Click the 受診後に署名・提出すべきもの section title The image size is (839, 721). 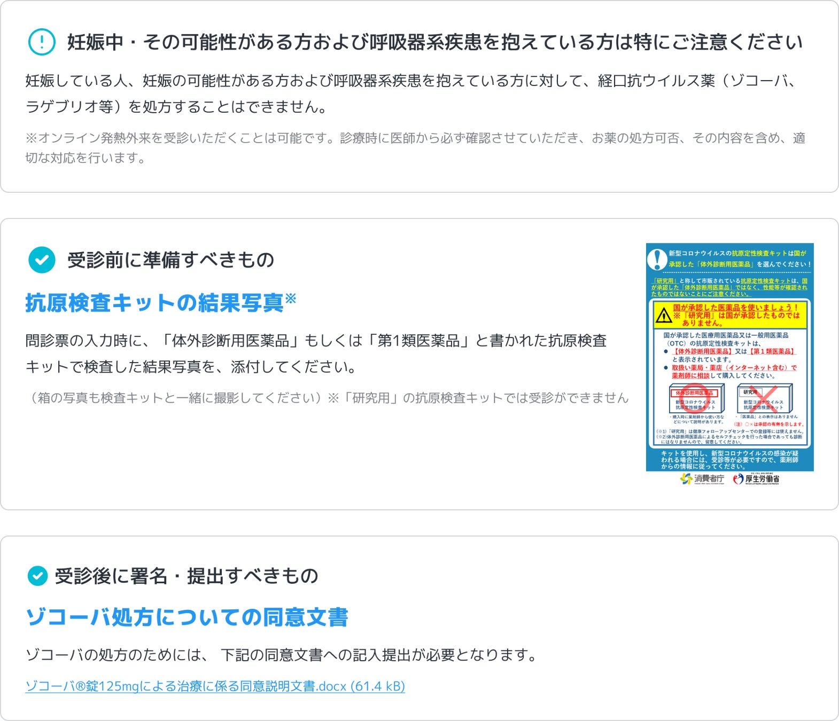tap(187, 576)
